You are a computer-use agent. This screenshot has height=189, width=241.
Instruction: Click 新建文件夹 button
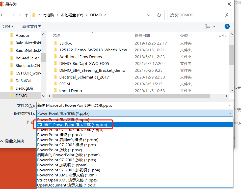(x=32, y=26)
